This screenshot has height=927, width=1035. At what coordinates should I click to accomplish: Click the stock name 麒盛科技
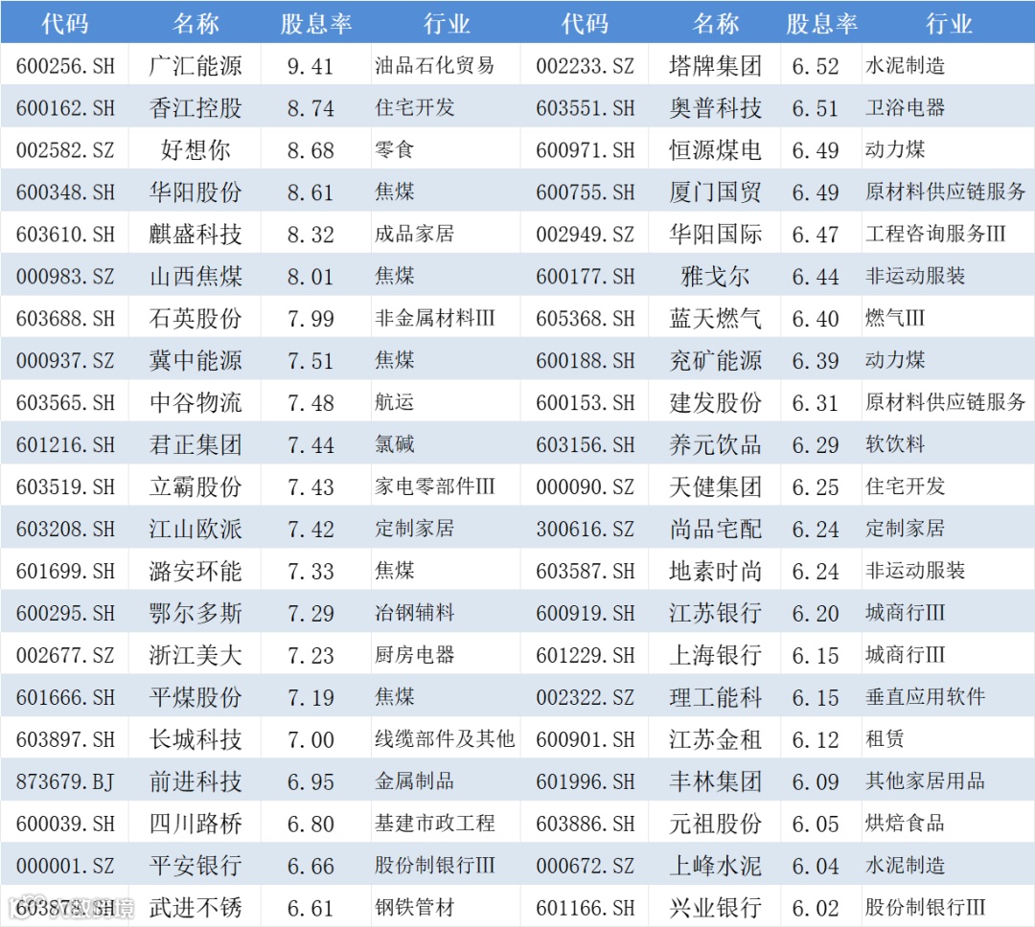click(x=195, y=235)
